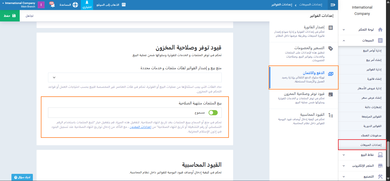The height and width of the screenshot is (181, 390).
Task: Click the notifications bell icon
Action: coord(53,5)
